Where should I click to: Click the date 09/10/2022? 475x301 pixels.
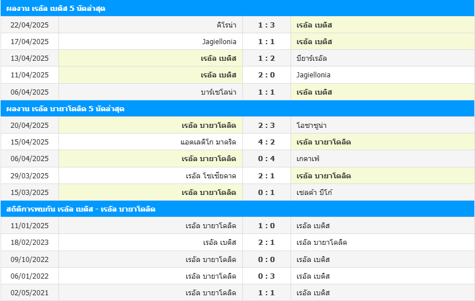(30, 260)
